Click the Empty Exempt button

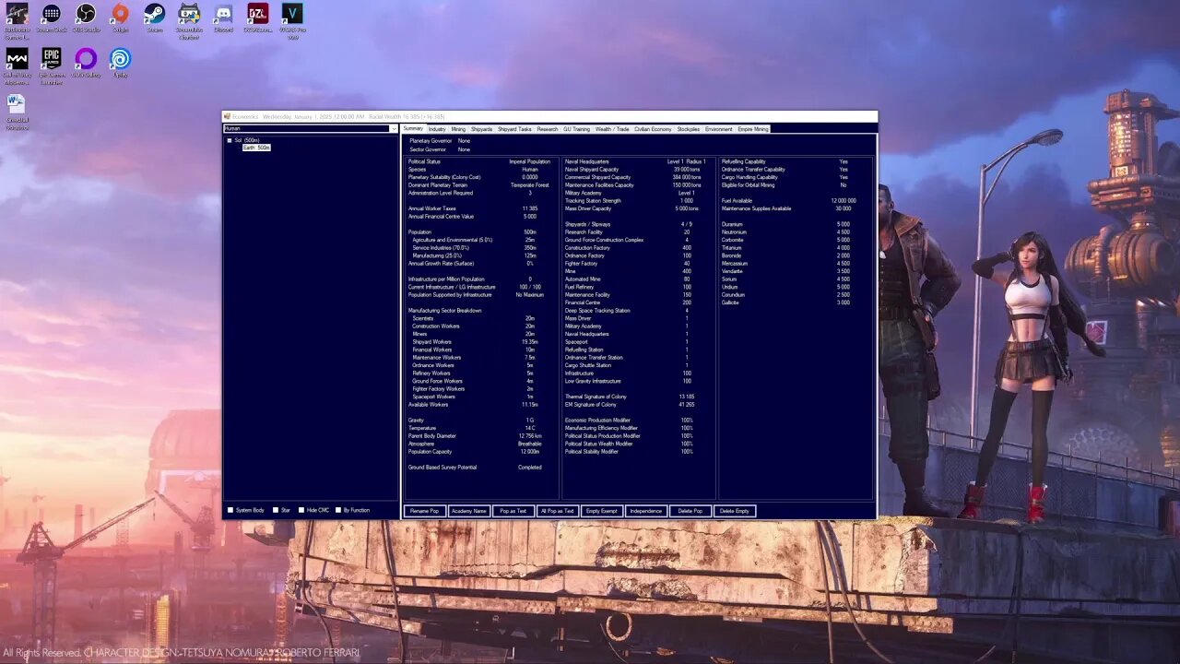pos(601,511)
